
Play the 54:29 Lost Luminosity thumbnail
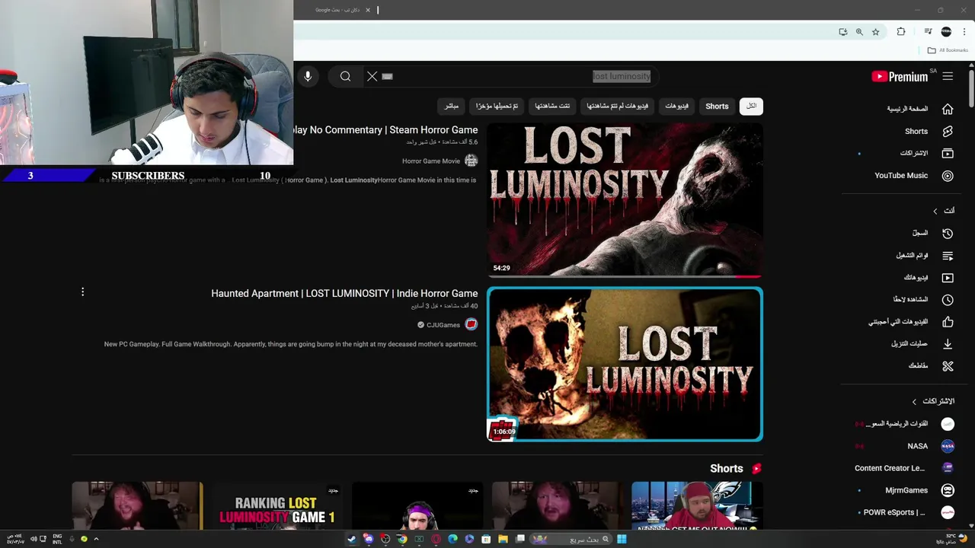tap(625, 200)
